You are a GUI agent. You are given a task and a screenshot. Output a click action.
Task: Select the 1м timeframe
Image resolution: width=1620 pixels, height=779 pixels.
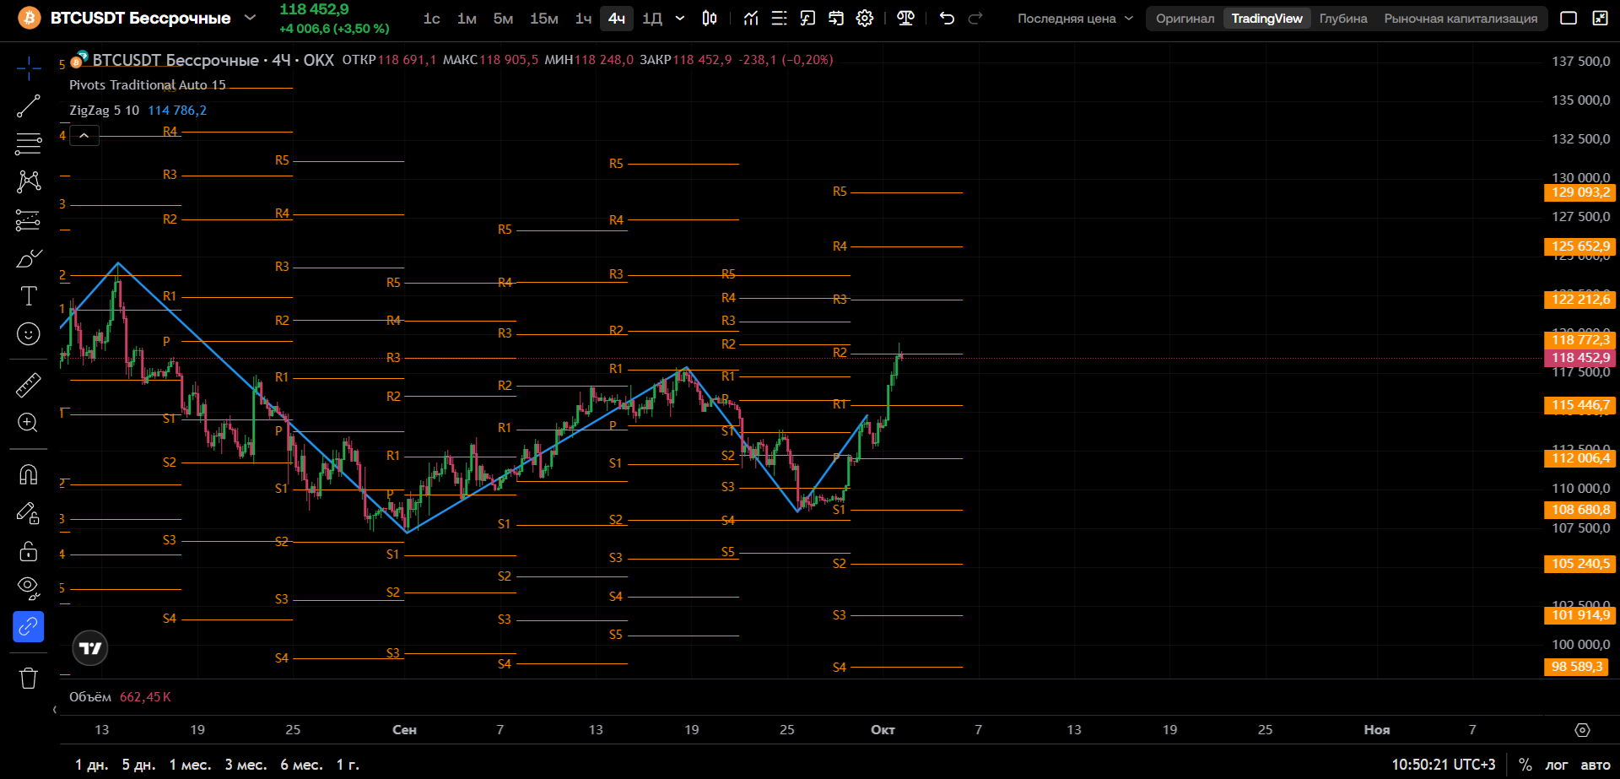tap(467, 19)
